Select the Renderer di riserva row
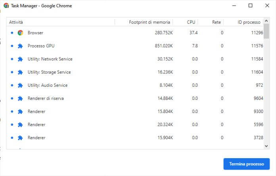276x176 pixels. click(x=135, y=98)
